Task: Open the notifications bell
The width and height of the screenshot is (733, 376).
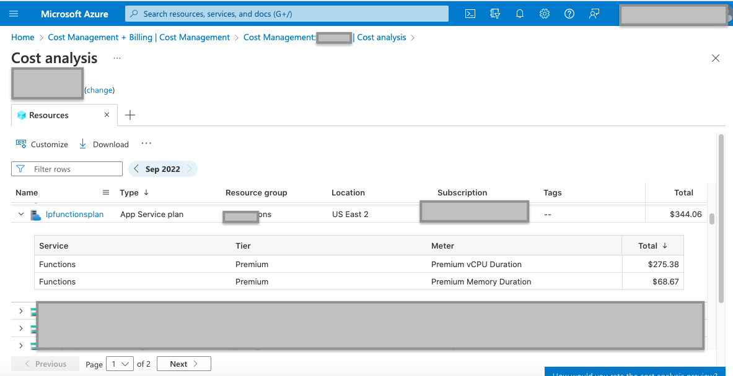Action: pos(520,14)
